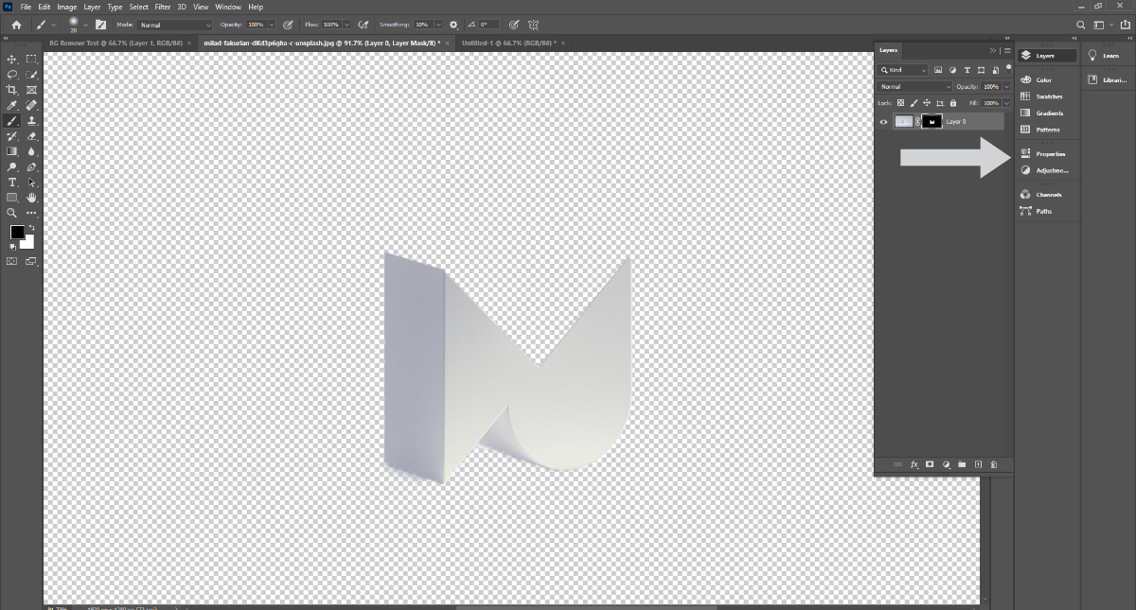The width and height of the screenshot is (1136, 610).
Task: Select the Eyedropper tool
Action: tap(12, 105)
